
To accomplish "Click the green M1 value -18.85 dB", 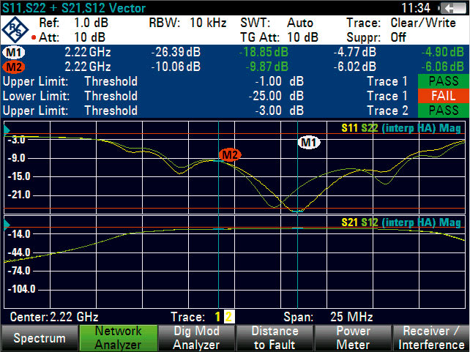I will pyautogui.click(x=264, y=52).
